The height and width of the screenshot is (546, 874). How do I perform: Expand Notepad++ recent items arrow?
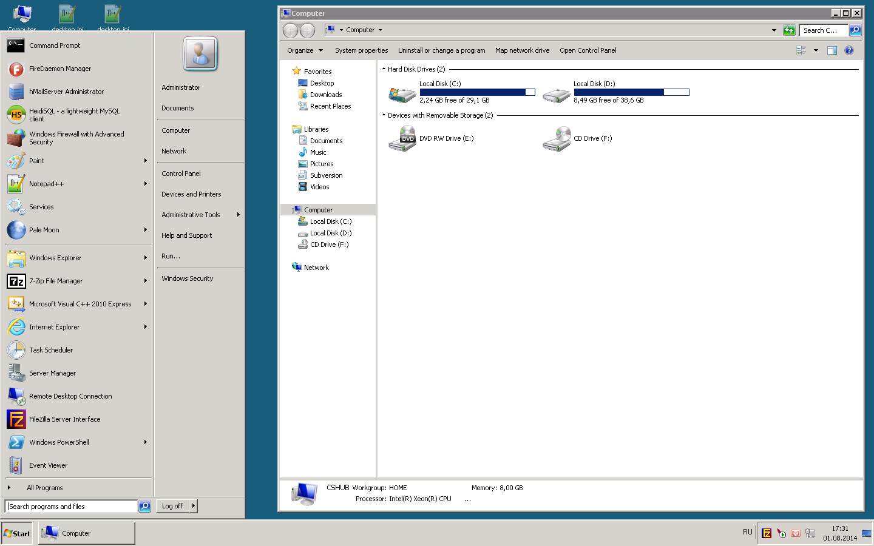pyautogui.click(x=146, y=184)
